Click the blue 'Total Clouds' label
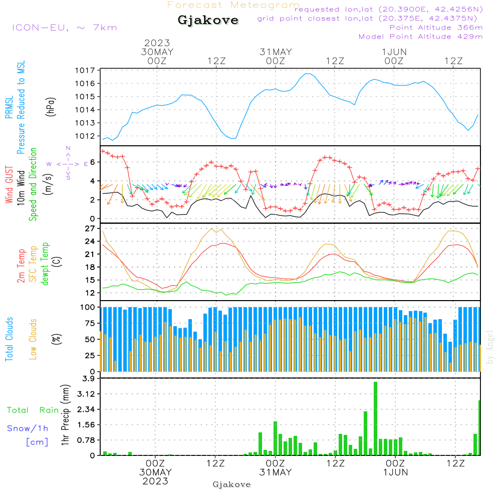Image resolution: width=501 pixels, height=501 pixels. click(9, 339)
